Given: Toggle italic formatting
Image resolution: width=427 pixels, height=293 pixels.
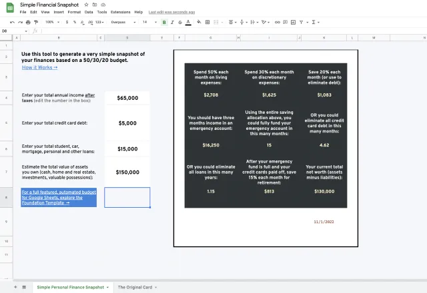Looking at the screenshot, I should 172,22.
